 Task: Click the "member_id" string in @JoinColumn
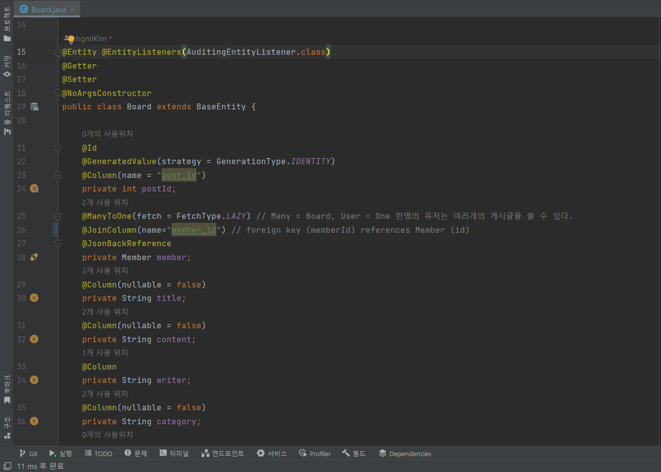coord(194,230)
